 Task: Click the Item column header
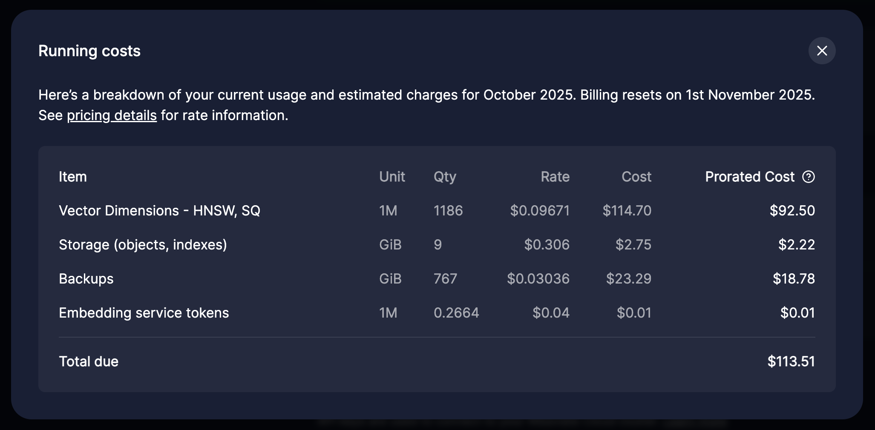[x=72, y=177]
